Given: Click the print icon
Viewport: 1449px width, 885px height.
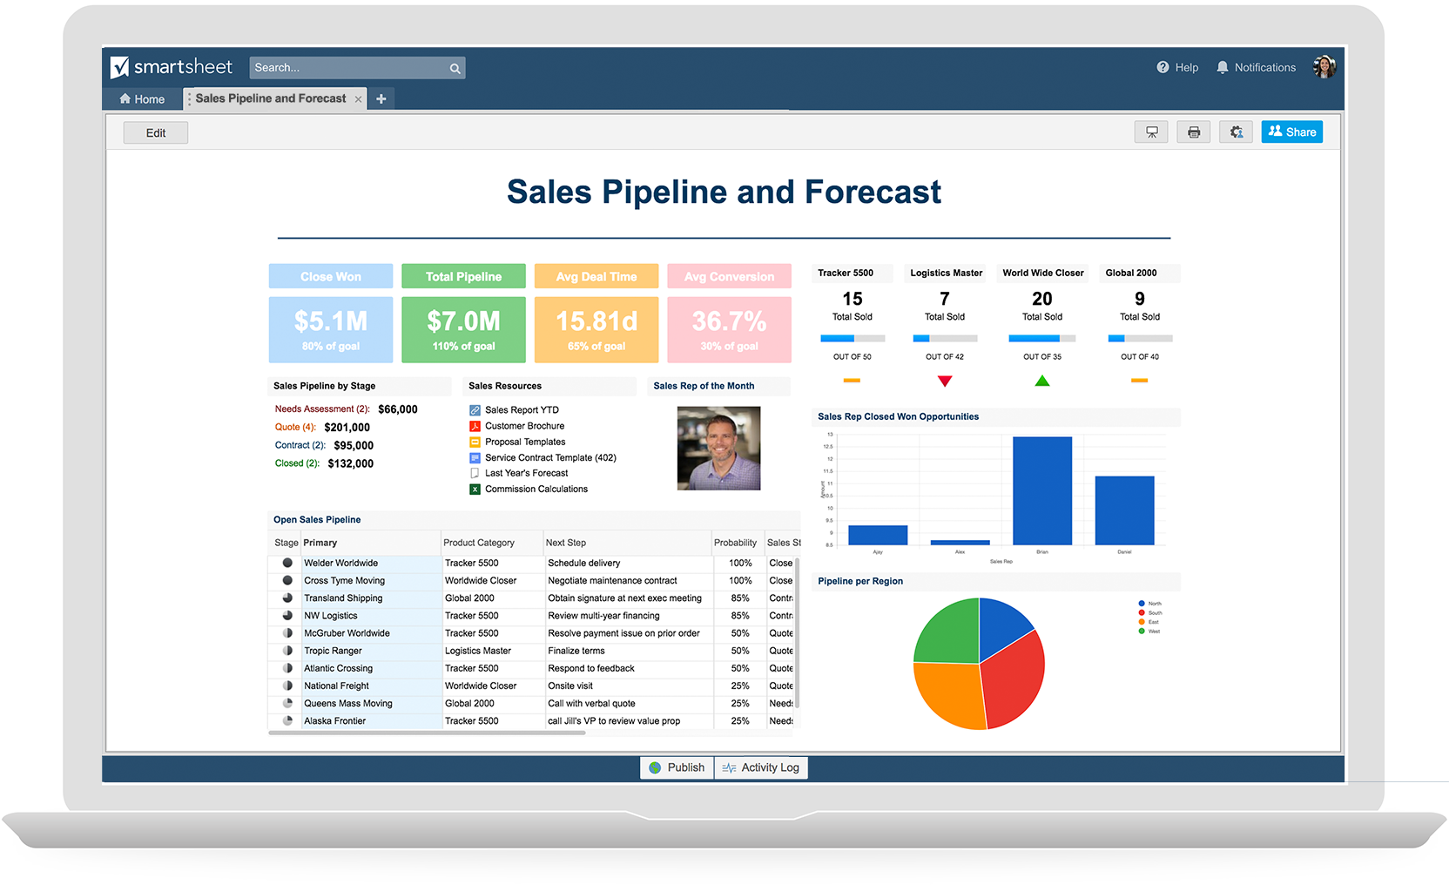Looking at the screenshot, I should [x=1194, y=132].
